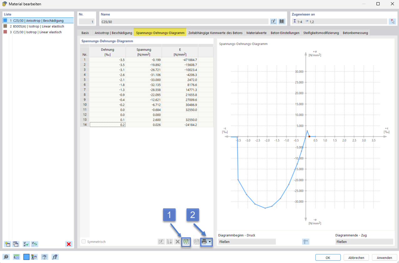The height and width of the screenshot is (263, 399).
Task: Click the edit name icon beside C25/30
Action: tap(274, 22)
